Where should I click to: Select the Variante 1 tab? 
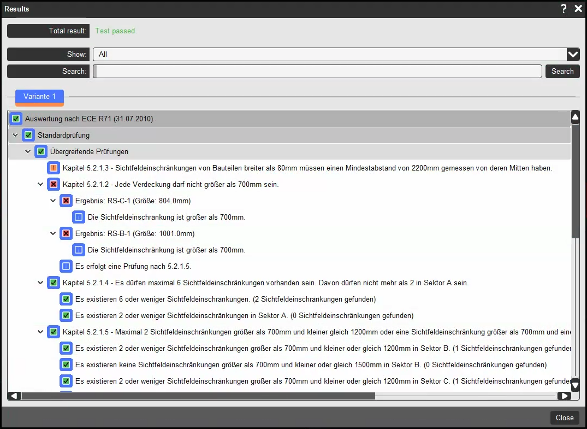point(39,97)
